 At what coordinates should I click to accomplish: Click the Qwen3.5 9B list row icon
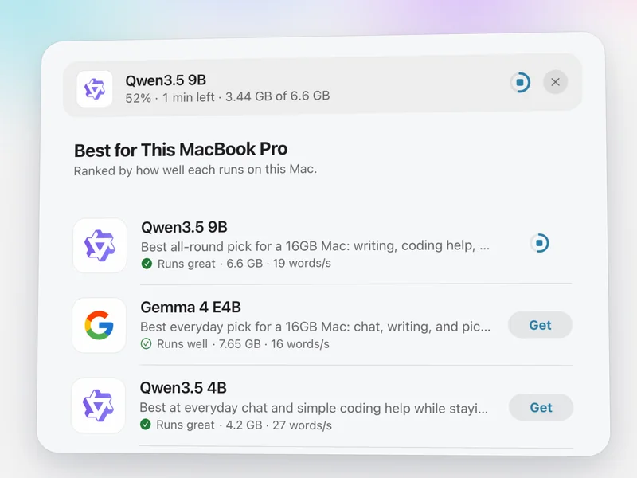click(100, 245)
